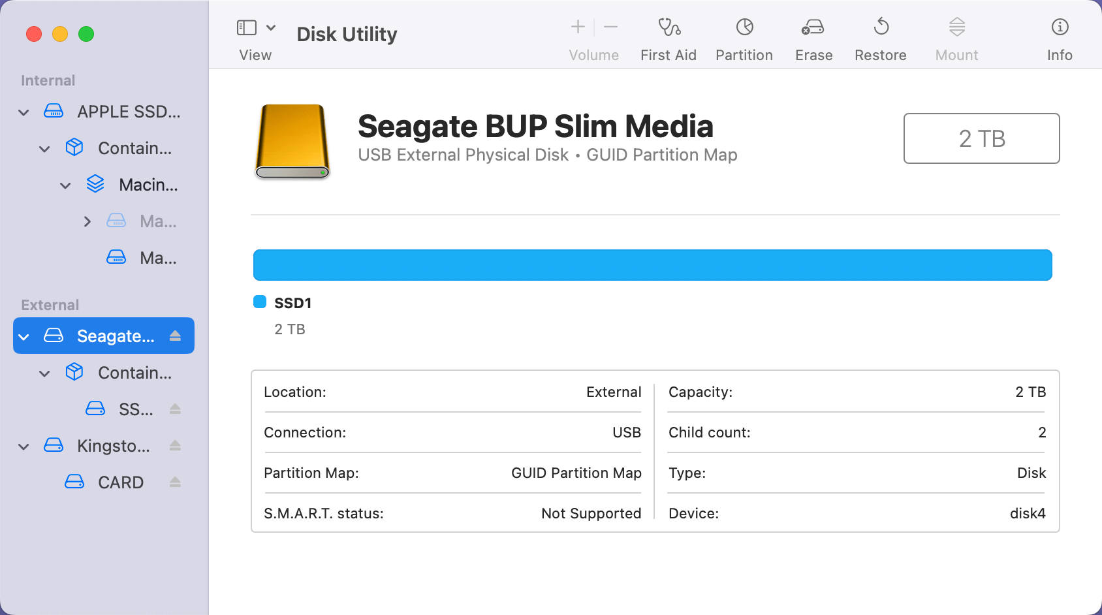Collapse the APPLE SSD tree item
Image resolution: width=1102 pixels, height=615 pixels.
click(23, 112)
